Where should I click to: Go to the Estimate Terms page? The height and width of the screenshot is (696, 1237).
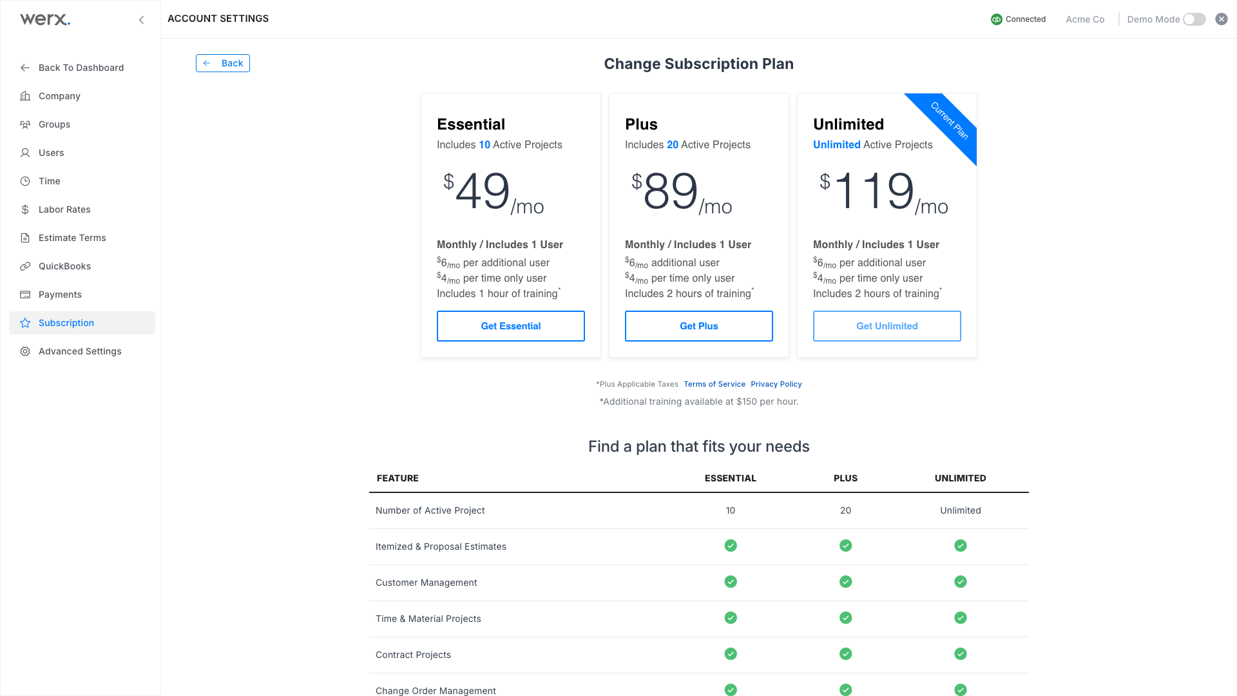tap(82, 238)
